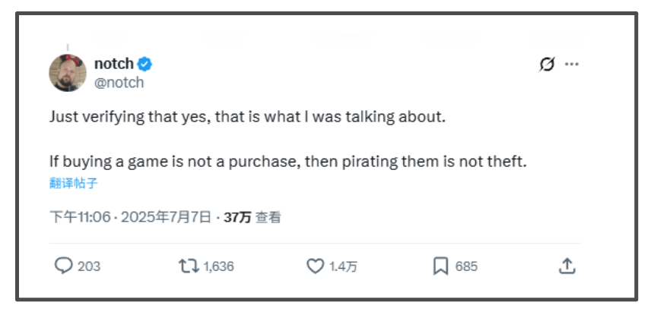The image size is (654, 315).
Task: Click the bold display name "notch"
Action: [x=113, y=64]
